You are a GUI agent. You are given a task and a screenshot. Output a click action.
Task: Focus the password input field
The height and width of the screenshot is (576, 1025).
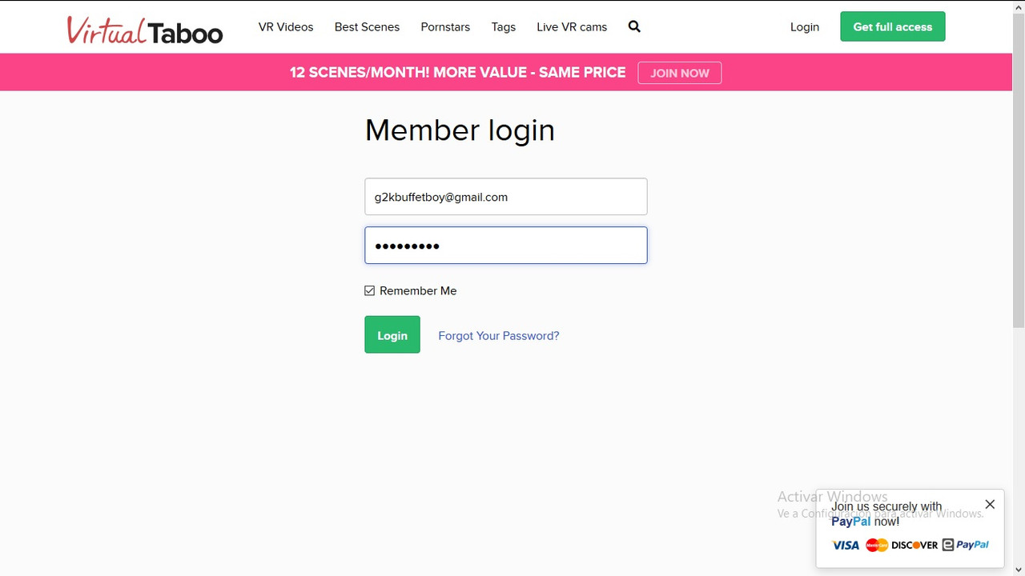(506, 246)
